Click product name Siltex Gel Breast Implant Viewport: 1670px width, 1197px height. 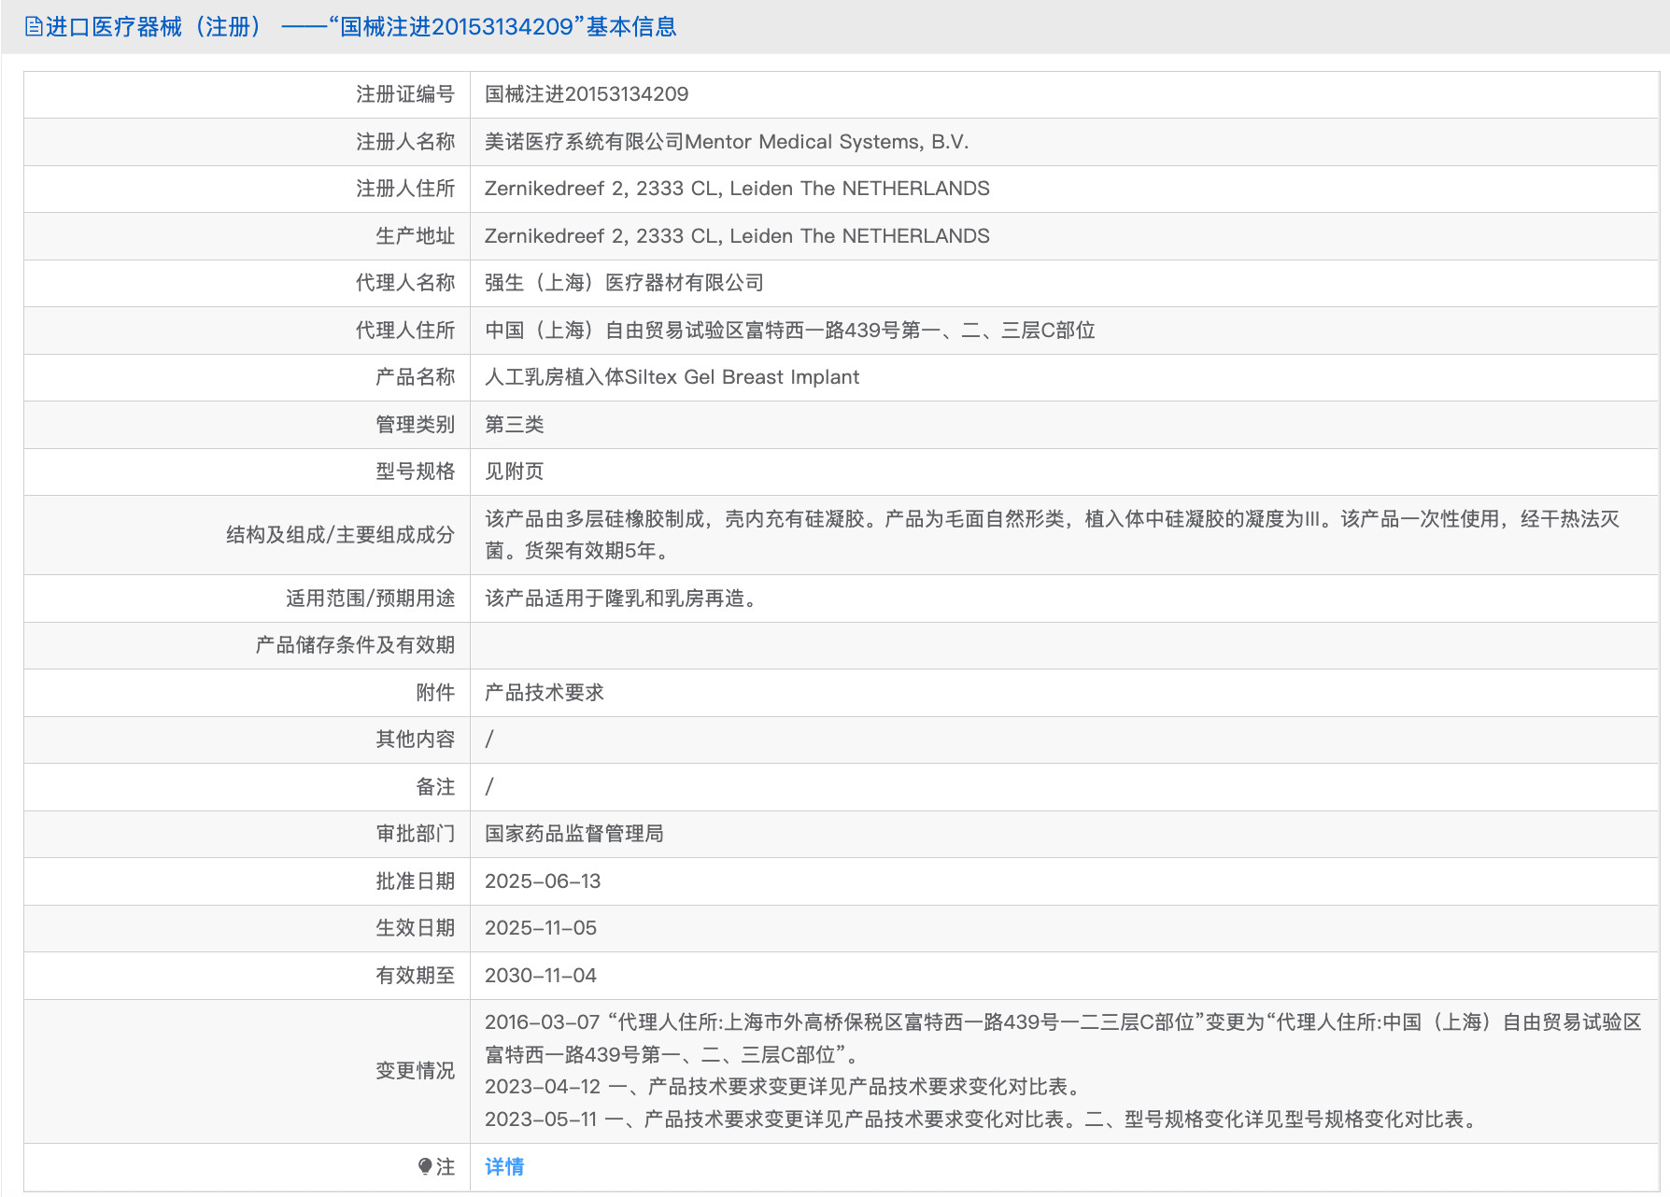pos(671,377)
